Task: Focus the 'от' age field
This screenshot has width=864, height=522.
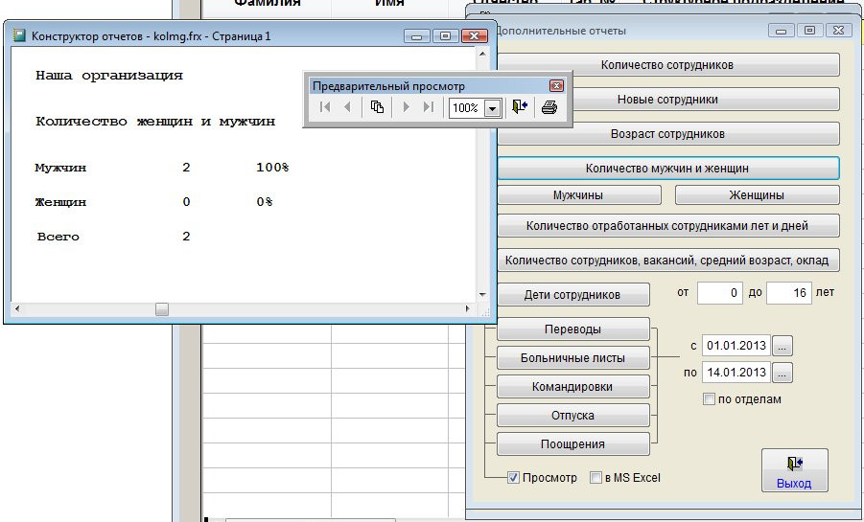Action: tap(719, 293)
